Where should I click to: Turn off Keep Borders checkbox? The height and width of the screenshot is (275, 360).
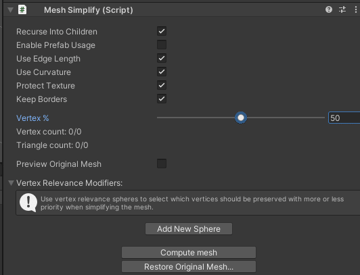(162, 99)
